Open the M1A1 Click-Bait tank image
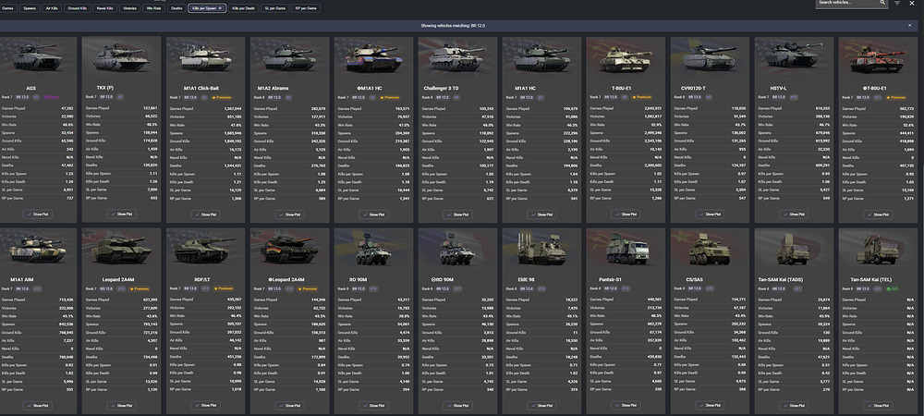 [x=206, y=58]
